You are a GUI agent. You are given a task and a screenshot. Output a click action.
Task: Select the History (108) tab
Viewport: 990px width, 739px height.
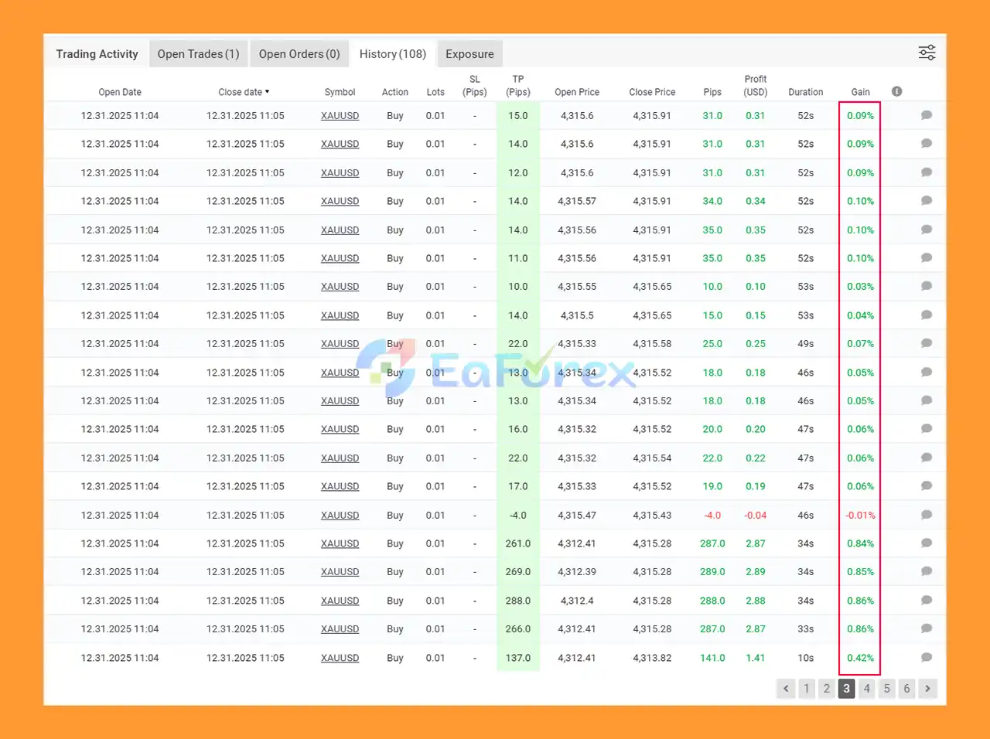point(392,54)
